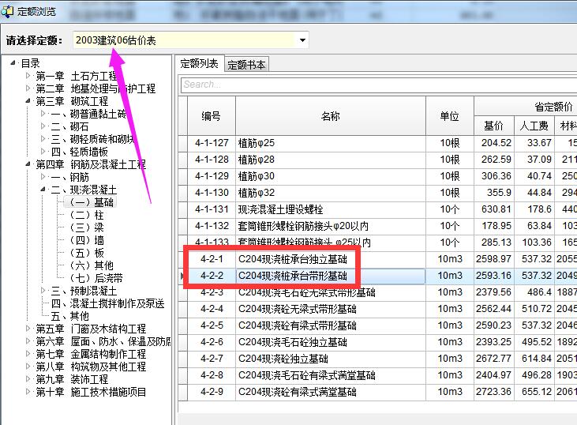This screenshot has width=577, height=425.
Task: Select row 现浇混凝土埋设螺栓
Action: [377, 209]
